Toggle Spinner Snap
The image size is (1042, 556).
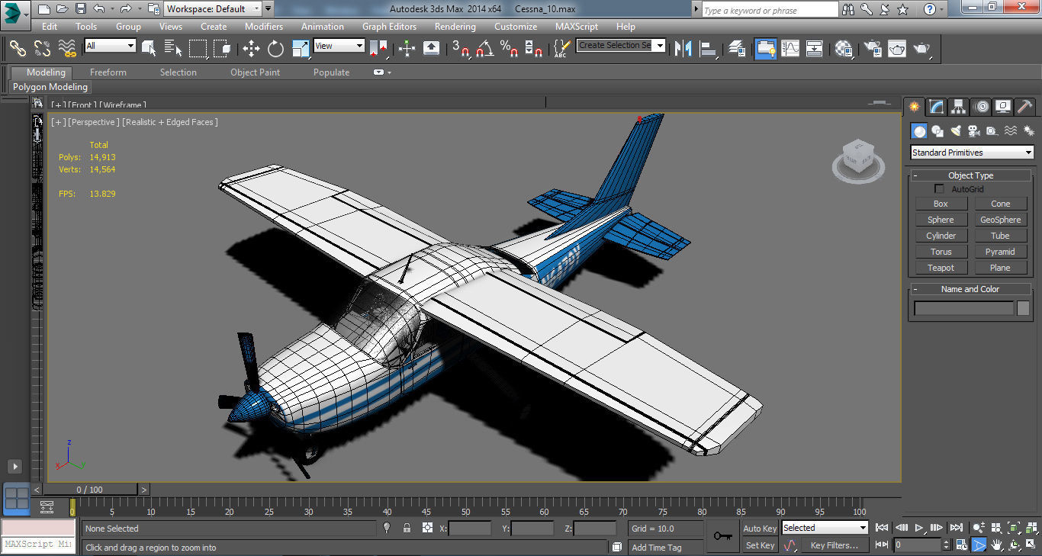tap(535, 49)
